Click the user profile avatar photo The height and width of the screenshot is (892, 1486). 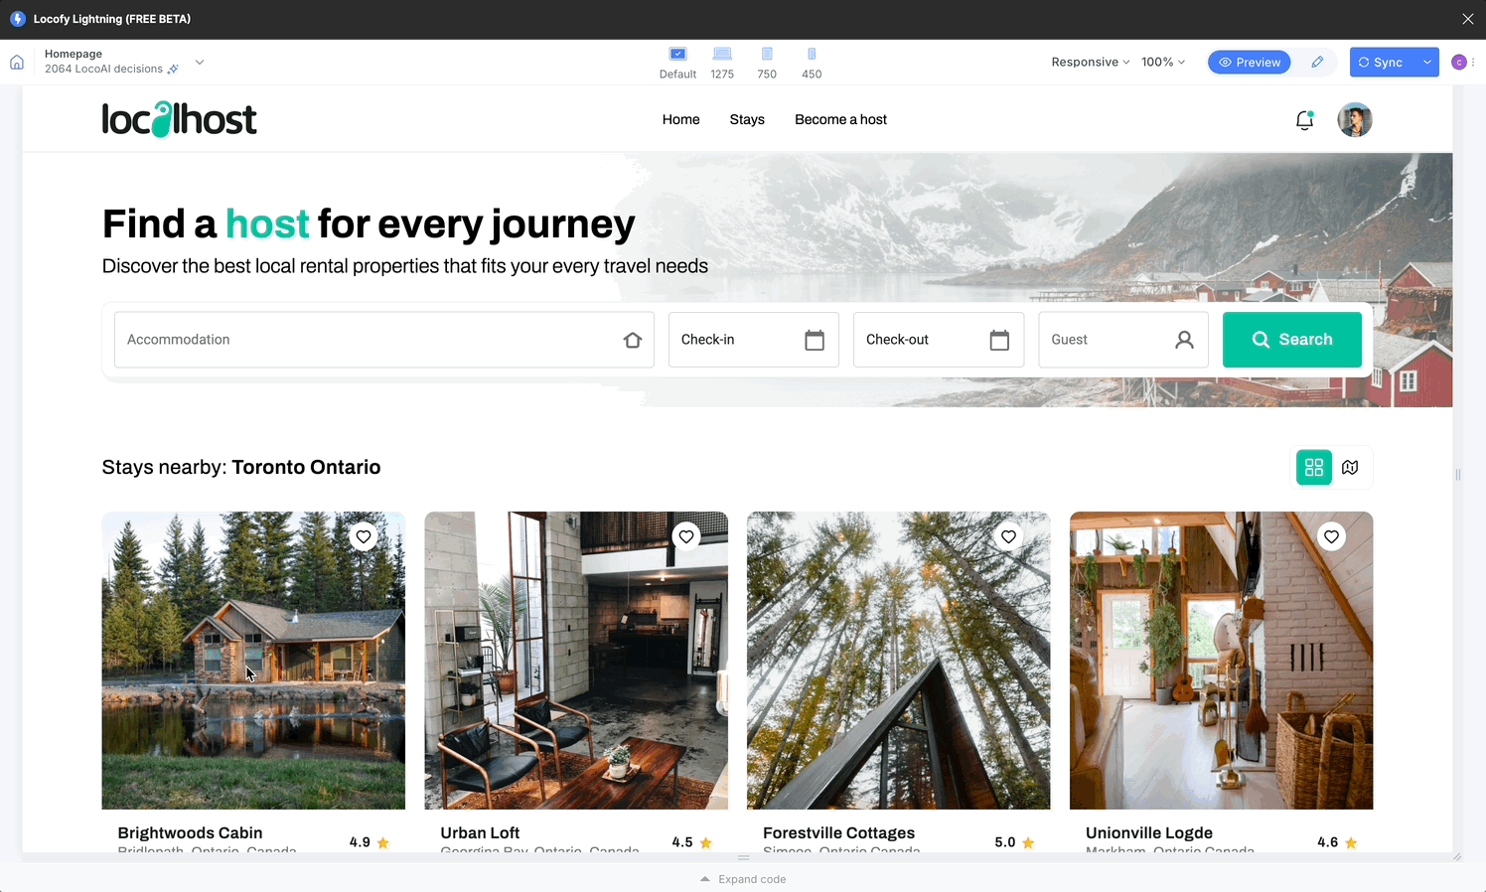point(1354,120)
